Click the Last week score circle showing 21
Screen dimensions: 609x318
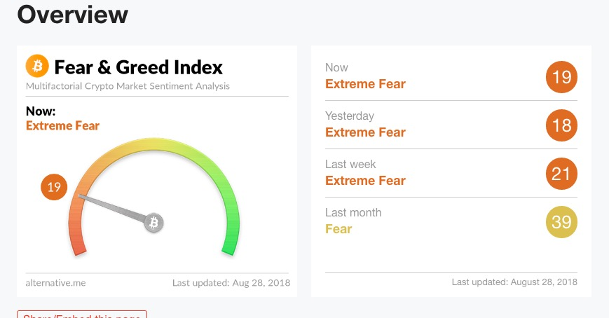click(x=561, y=174)
